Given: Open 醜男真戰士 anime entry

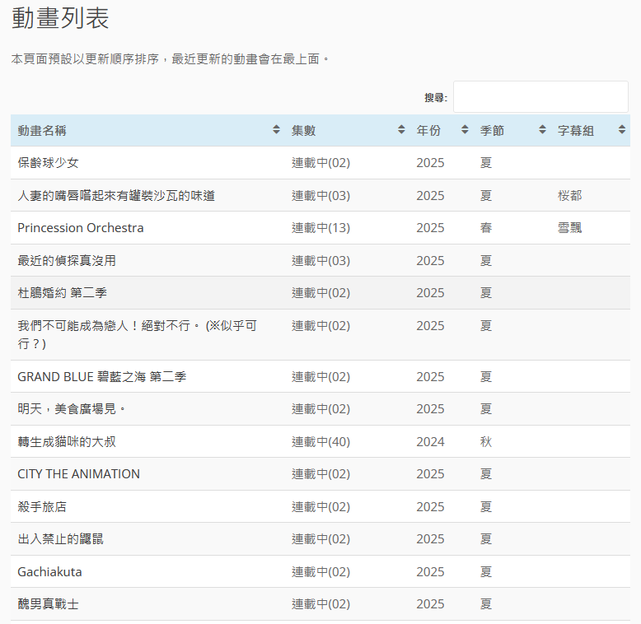Looking at the screenshot, I should (x=48, y=604).
